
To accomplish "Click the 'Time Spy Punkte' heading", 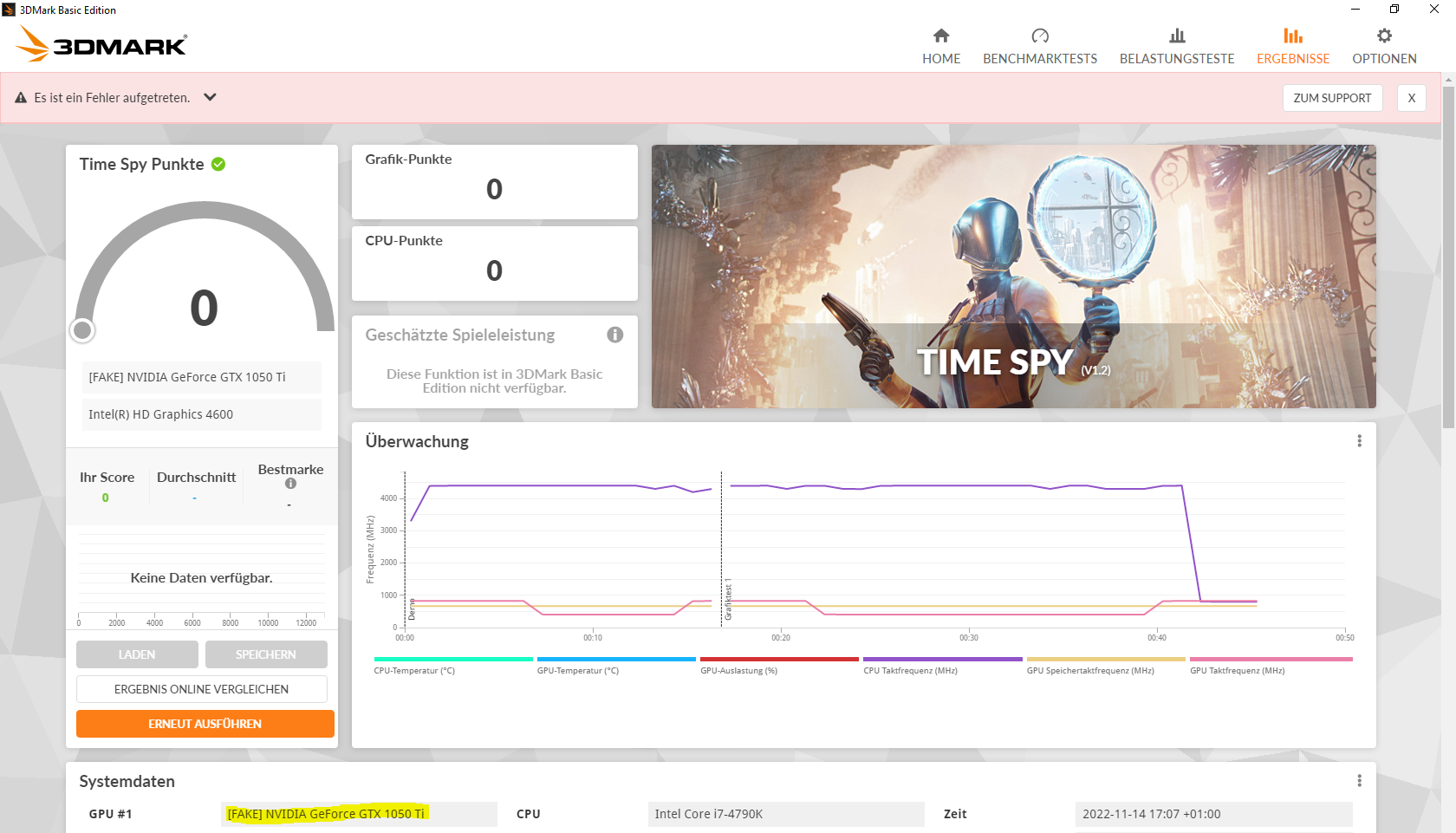I will [142, 164].
